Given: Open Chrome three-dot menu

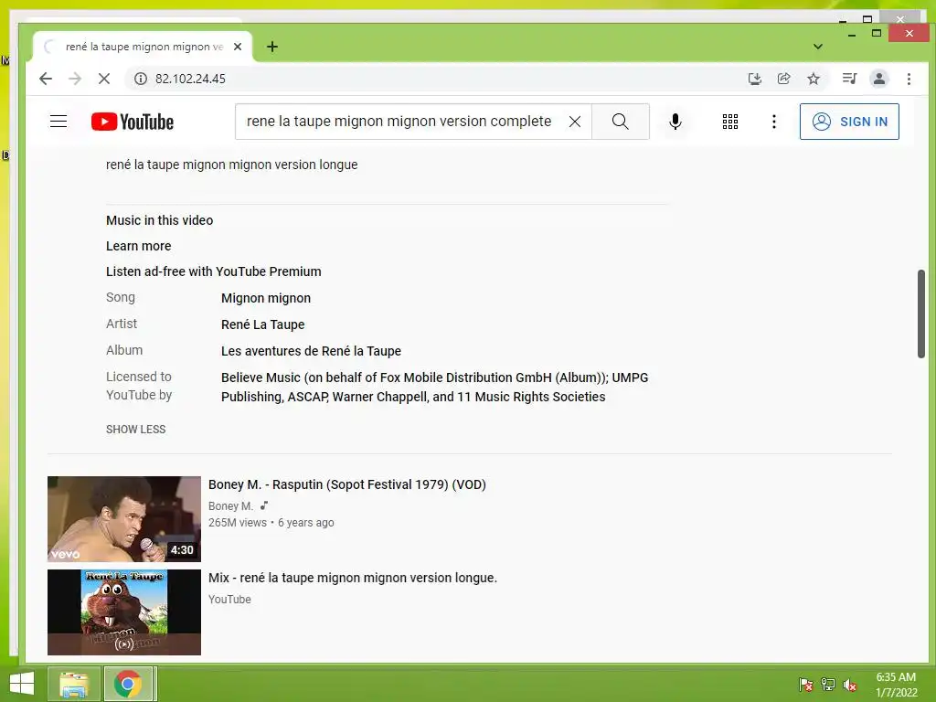Looking at the screenshot, I should (x=909, y=79).
